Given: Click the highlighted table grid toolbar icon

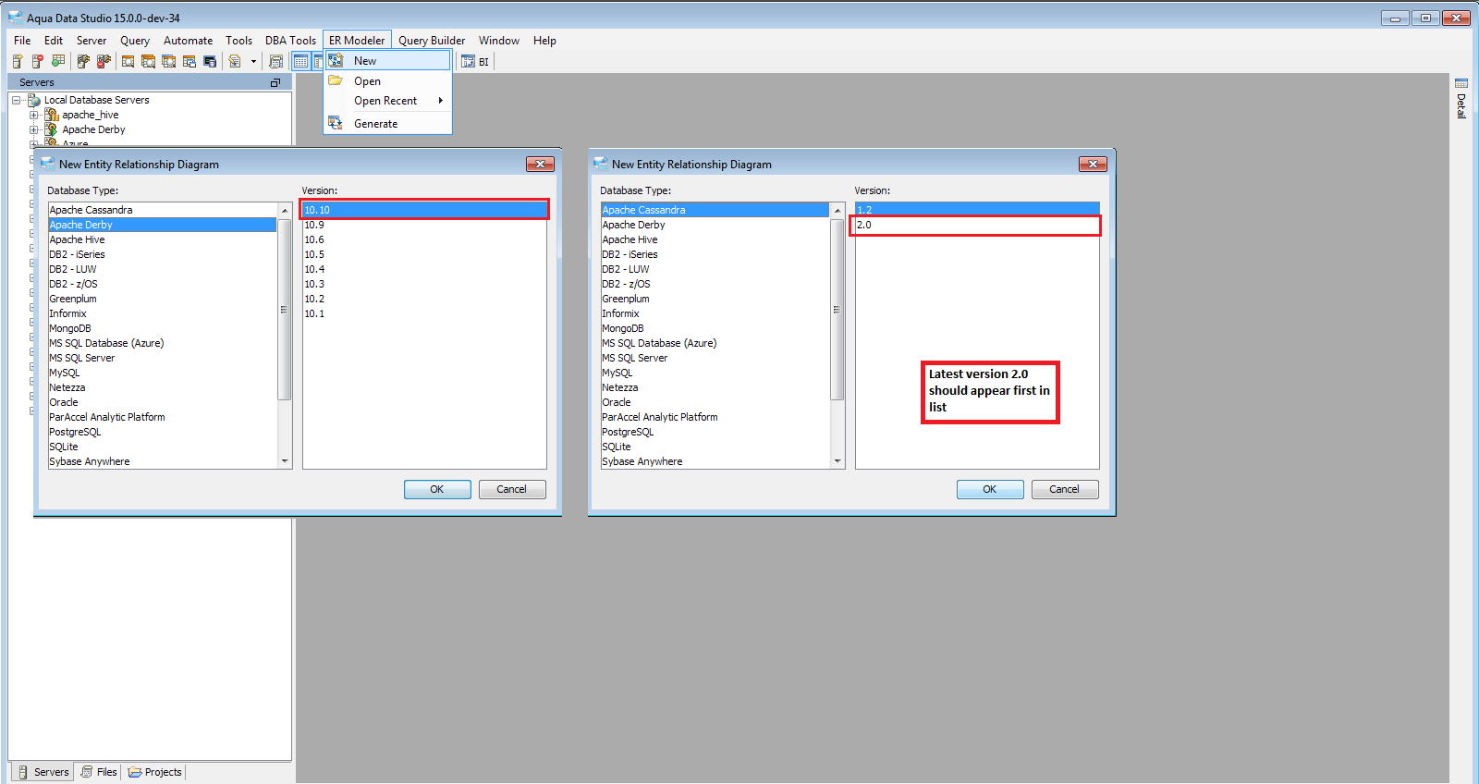Looking at the screenshot, I should tap(300, 61).
